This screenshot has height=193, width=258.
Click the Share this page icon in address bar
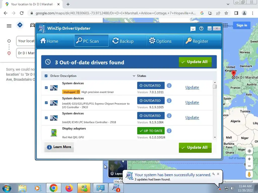pyautogui.click(x=218, y=13)
